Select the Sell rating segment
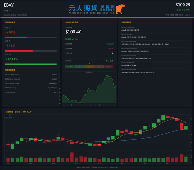The height and width of the screenshot is (170, 194). (x=99, y=66)
